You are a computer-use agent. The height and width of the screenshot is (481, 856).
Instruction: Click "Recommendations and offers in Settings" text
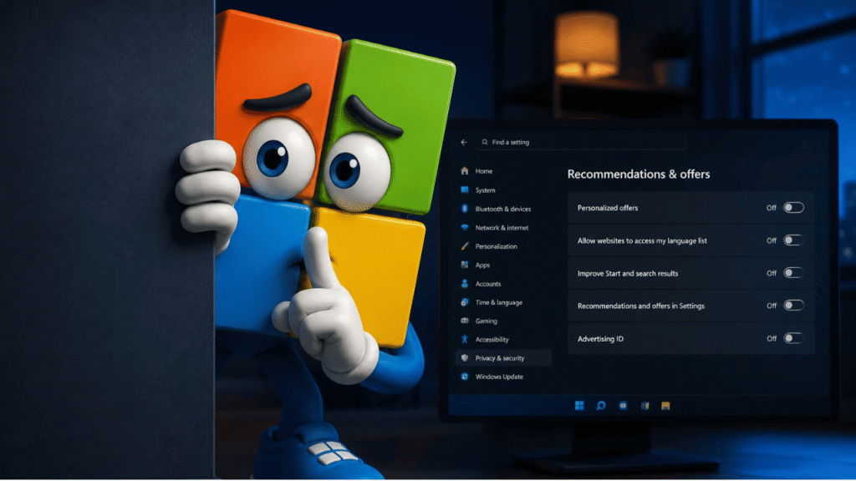tap(641, 306)
